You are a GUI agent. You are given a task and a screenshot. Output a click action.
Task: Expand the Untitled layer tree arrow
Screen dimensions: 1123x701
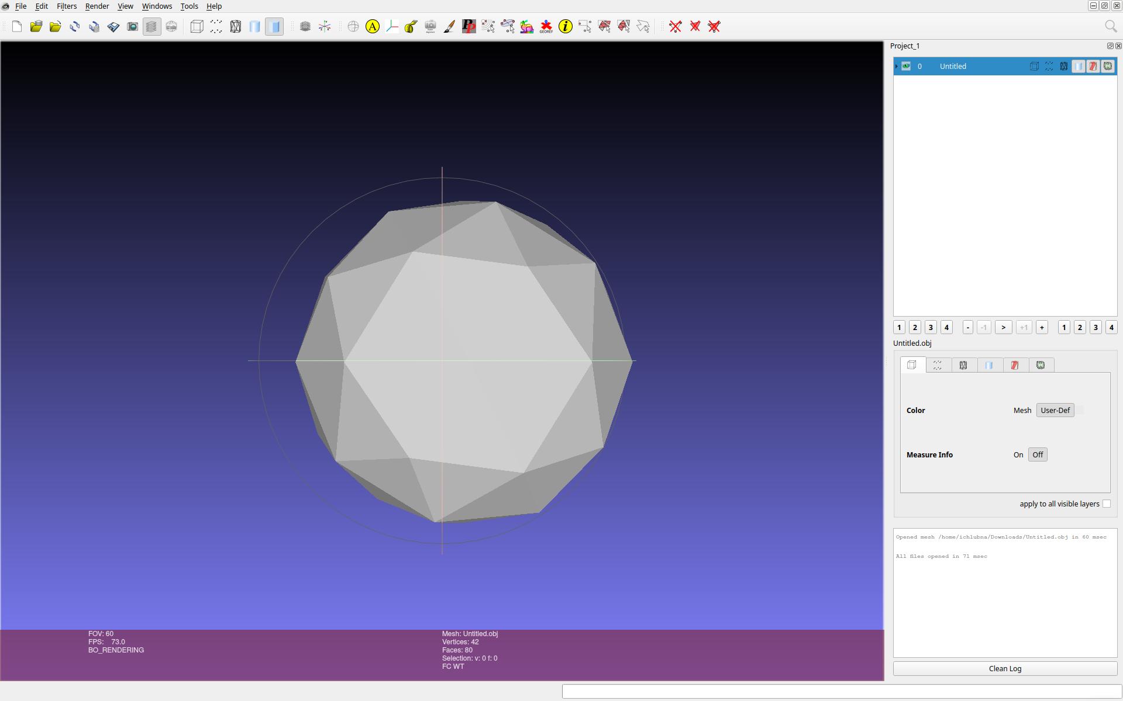897,66
